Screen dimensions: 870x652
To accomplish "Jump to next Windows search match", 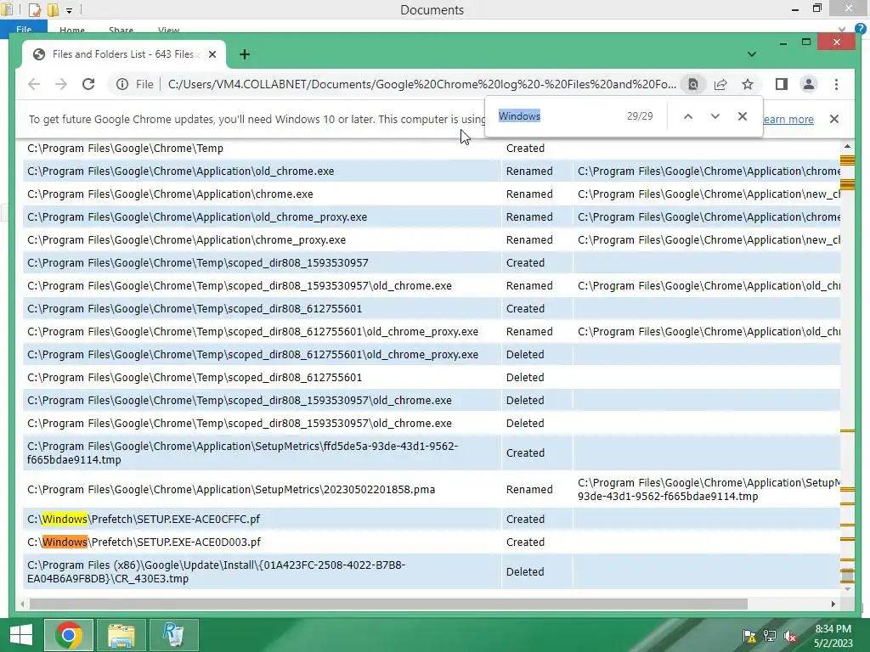I will (x=715, y=116).
